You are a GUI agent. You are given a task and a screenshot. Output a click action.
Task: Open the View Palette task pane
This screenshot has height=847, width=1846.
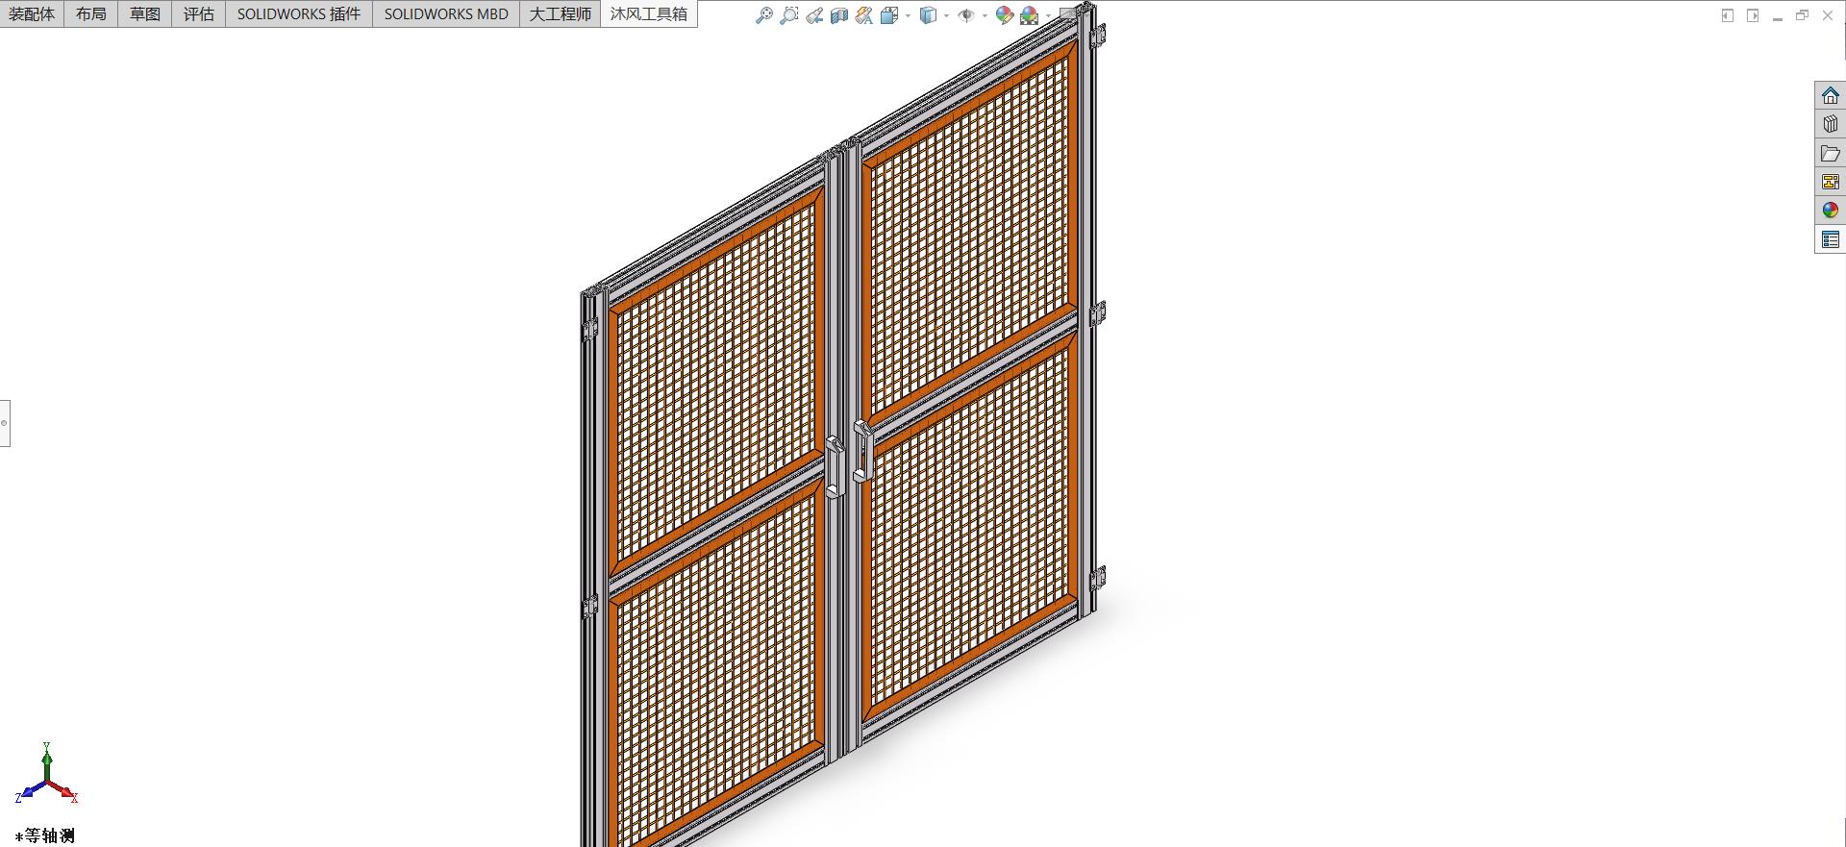pos(1831,182)
